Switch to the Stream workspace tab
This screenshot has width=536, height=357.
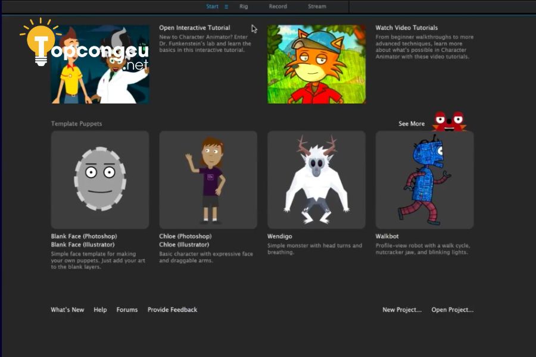(317, 7)
